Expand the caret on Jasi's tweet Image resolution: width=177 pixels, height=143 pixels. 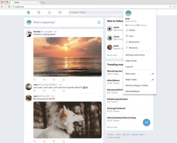point(101,96)
